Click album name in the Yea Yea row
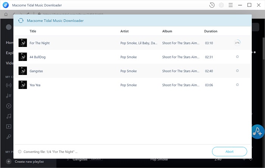Viewport: 265px width, 168px height. pos(181,85)
